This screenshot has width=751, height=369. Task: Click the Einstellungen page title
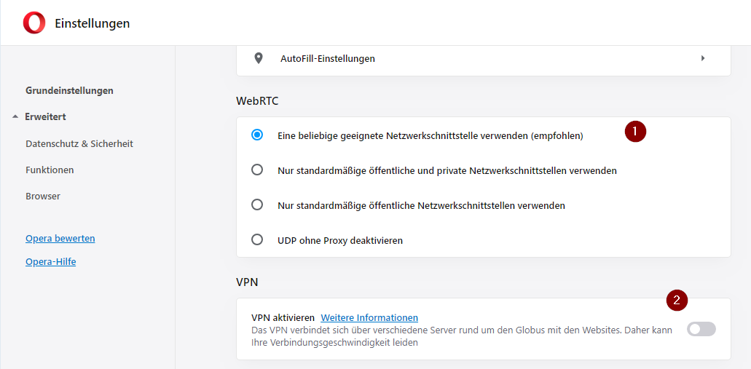click(93, 23)
